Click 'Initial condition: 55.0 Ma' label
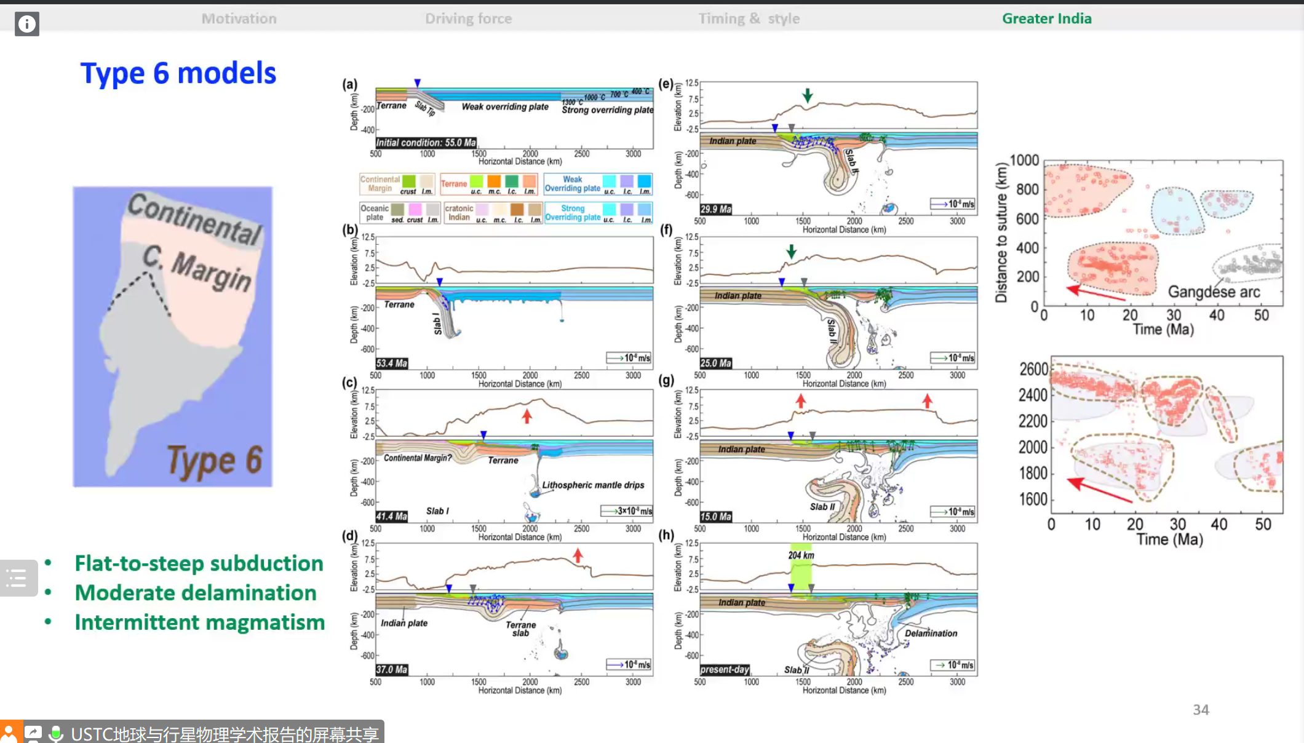Screen dimensions: 1304x743 point(426,142)
